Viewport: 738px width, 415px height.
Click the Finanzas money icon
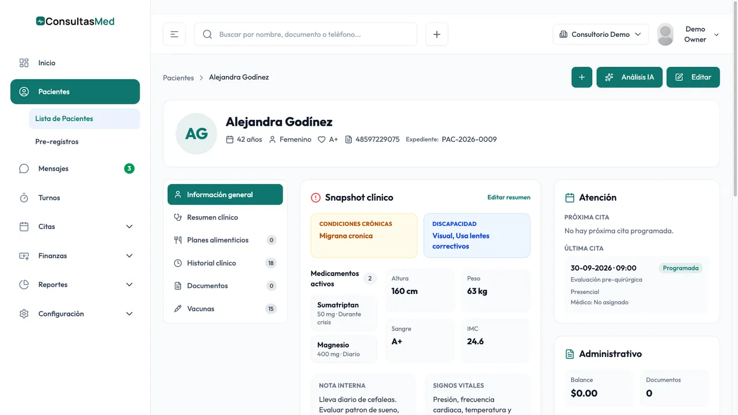pyautogui.click(x=24, y=256)
